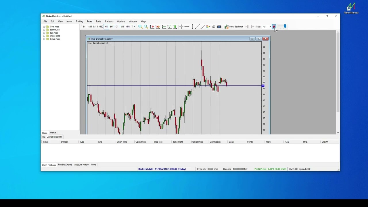This screenshot has height=207, width=368.
Task: Select the Imp_DemoSymbol,H1 chart tab
Action: point(52,137)
